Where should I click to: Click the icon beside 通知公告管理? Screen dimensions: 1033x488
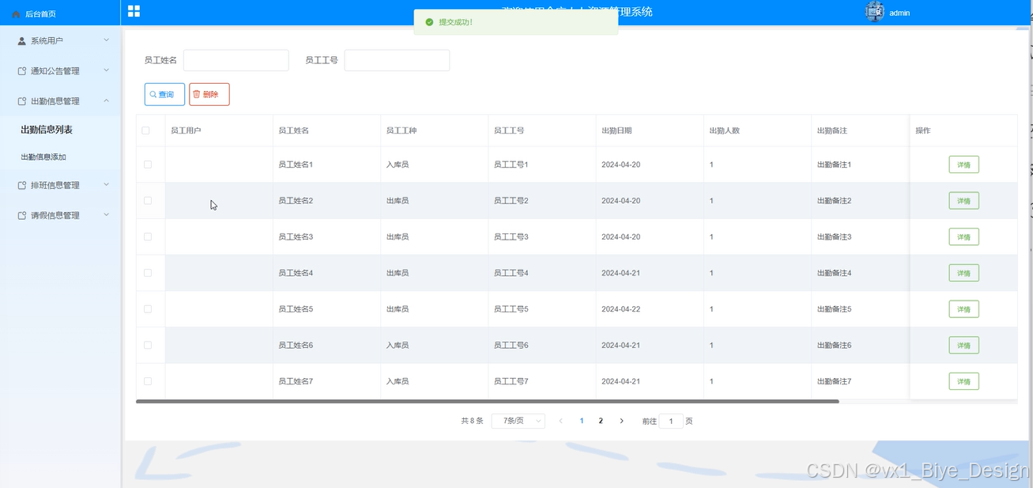point(22,71)
